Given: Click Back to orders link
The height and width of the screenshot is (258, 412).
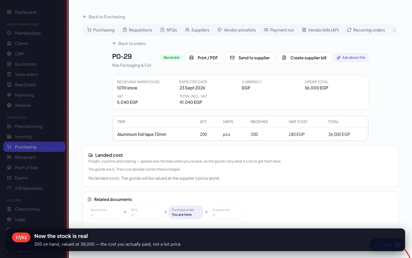Looking at the screenshot, I should pos(129,43).
